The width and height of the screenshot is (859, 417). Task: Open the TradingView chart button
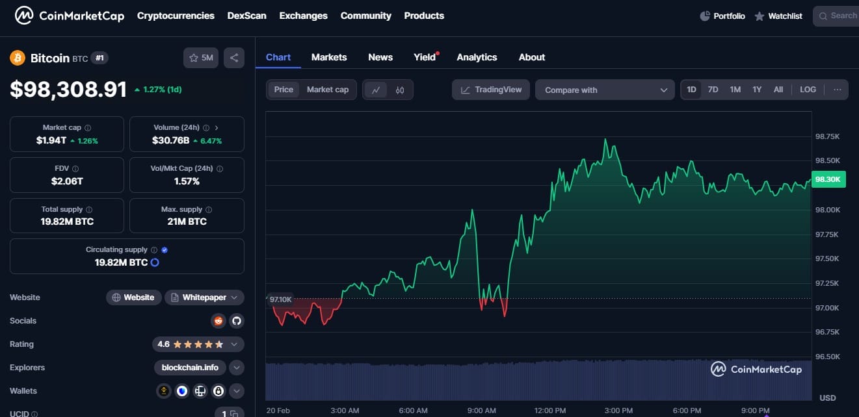[491, 90]
